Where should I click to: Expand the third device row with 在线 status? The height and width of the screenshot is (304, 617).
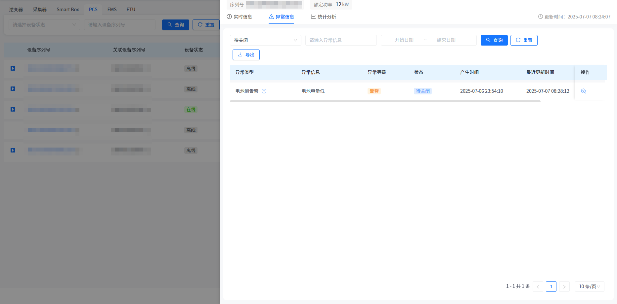pos(13,109)
